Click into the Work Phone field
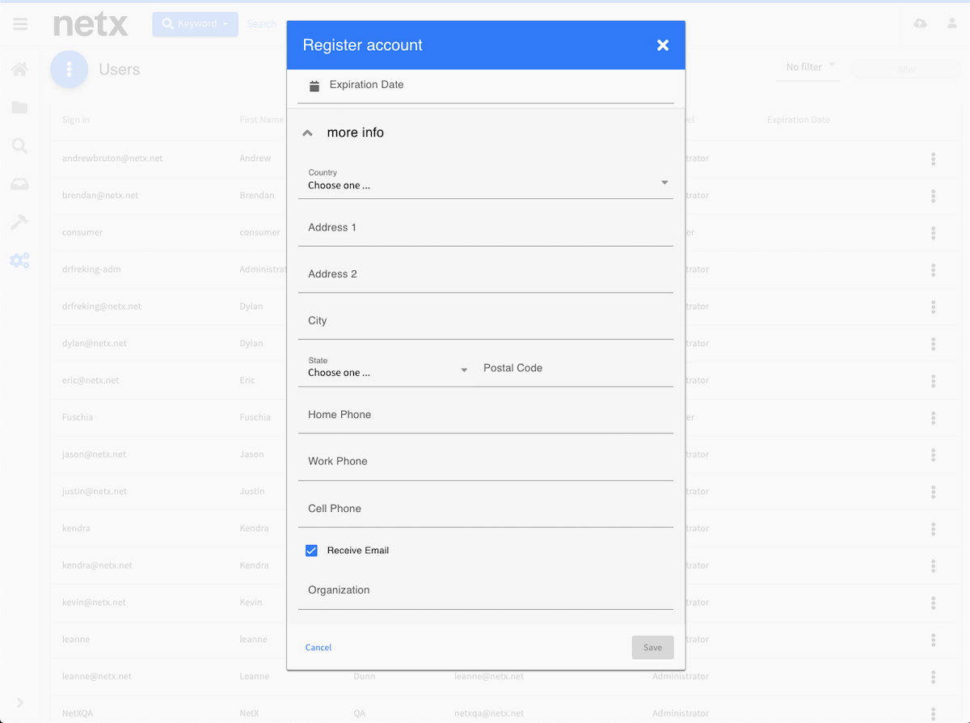The height and width of the screenshot is (723, 970). coord(486,463)
